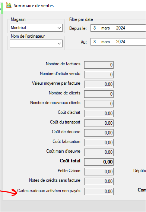Image resolution: width=146 pixels, height=212 pixels.
Task: Click the Sommaire de ventes app icon
Action: [x=9, y=5]
